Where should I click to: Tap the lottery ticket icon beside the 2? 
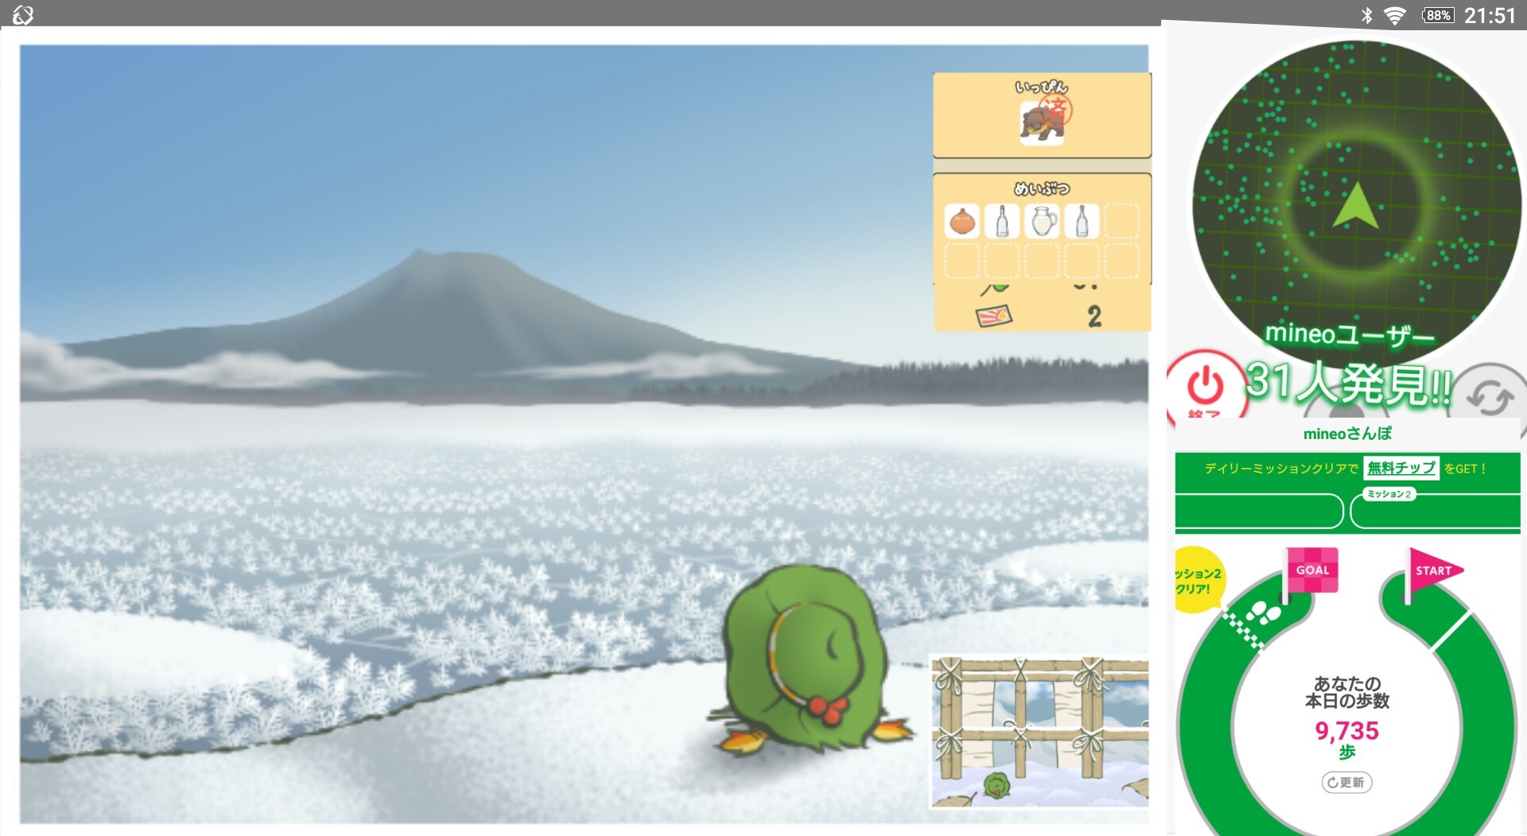coord(993,317)
